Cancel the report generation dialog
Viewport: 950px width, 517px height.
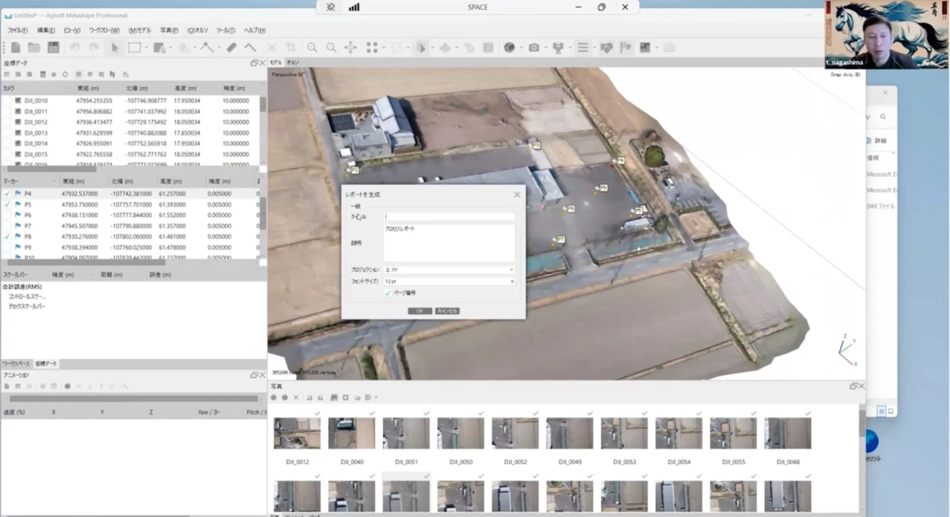447,311
